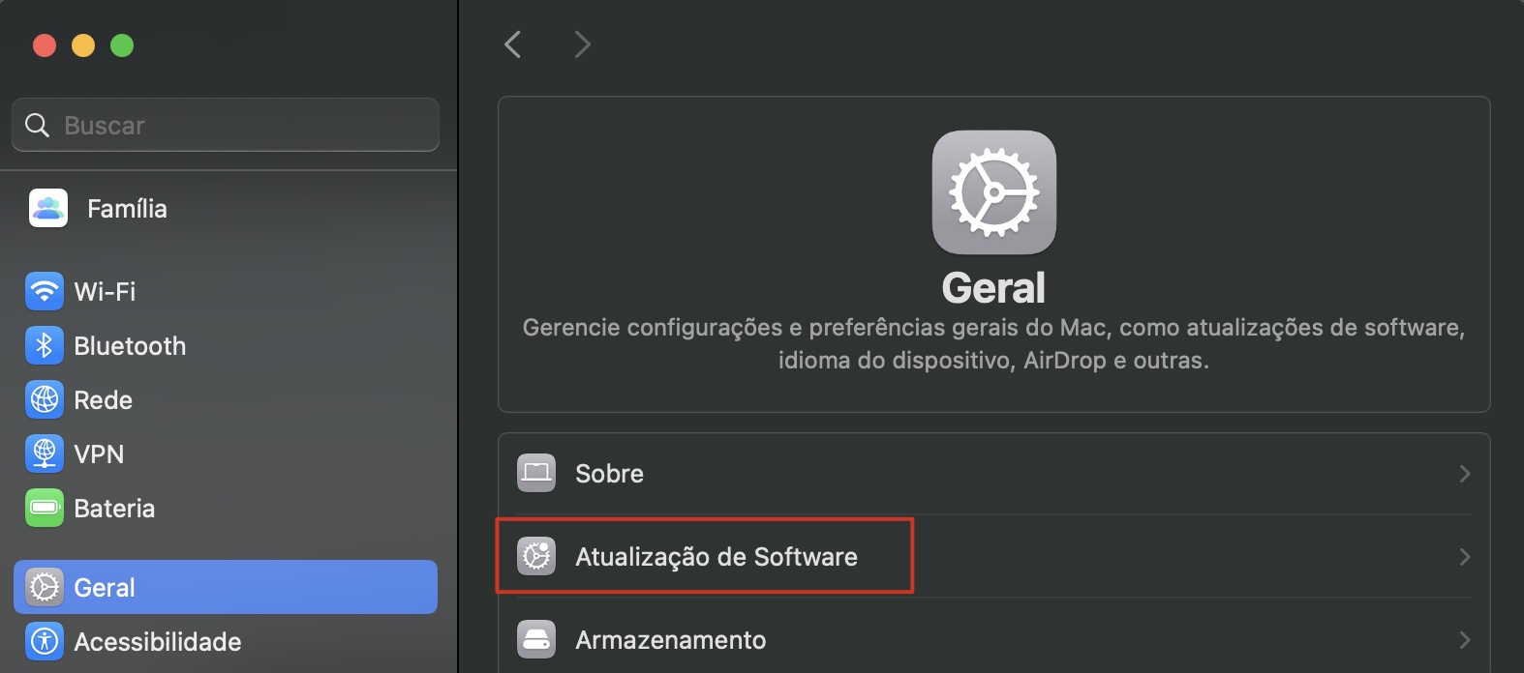Select the Wi-Fi icon in sidebar
The image size is (1524, 673).
tap(44, 291)
